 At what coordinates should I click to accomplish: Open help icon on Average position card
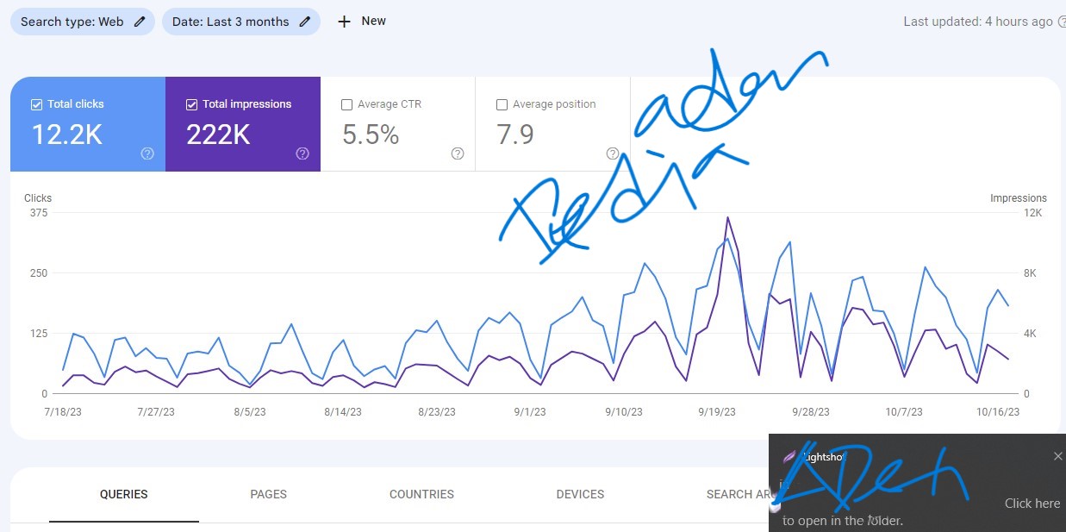pyautogui.click(x=613, y=153)
